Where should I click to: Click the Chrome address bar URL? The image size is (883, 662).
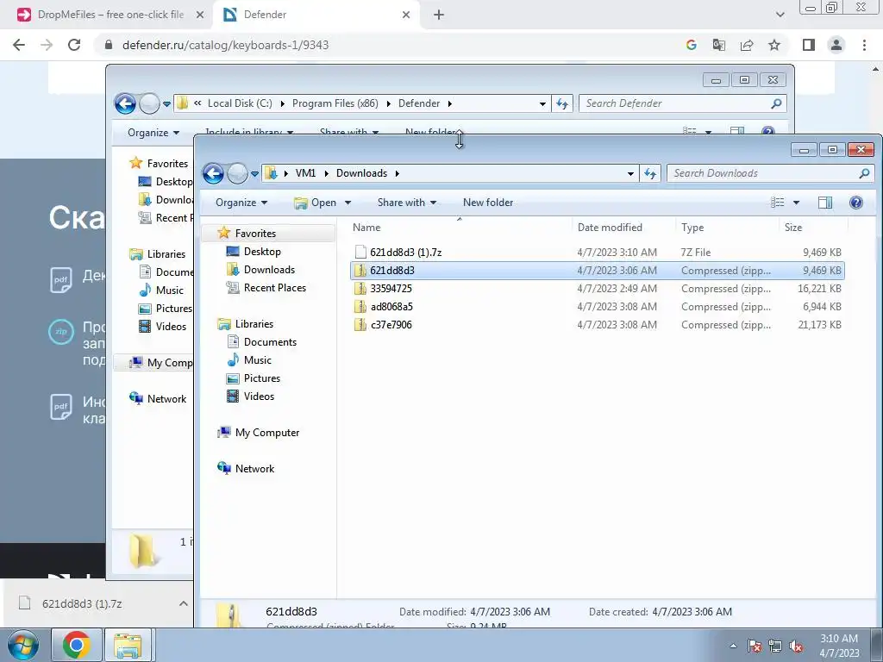click(225, 45)
